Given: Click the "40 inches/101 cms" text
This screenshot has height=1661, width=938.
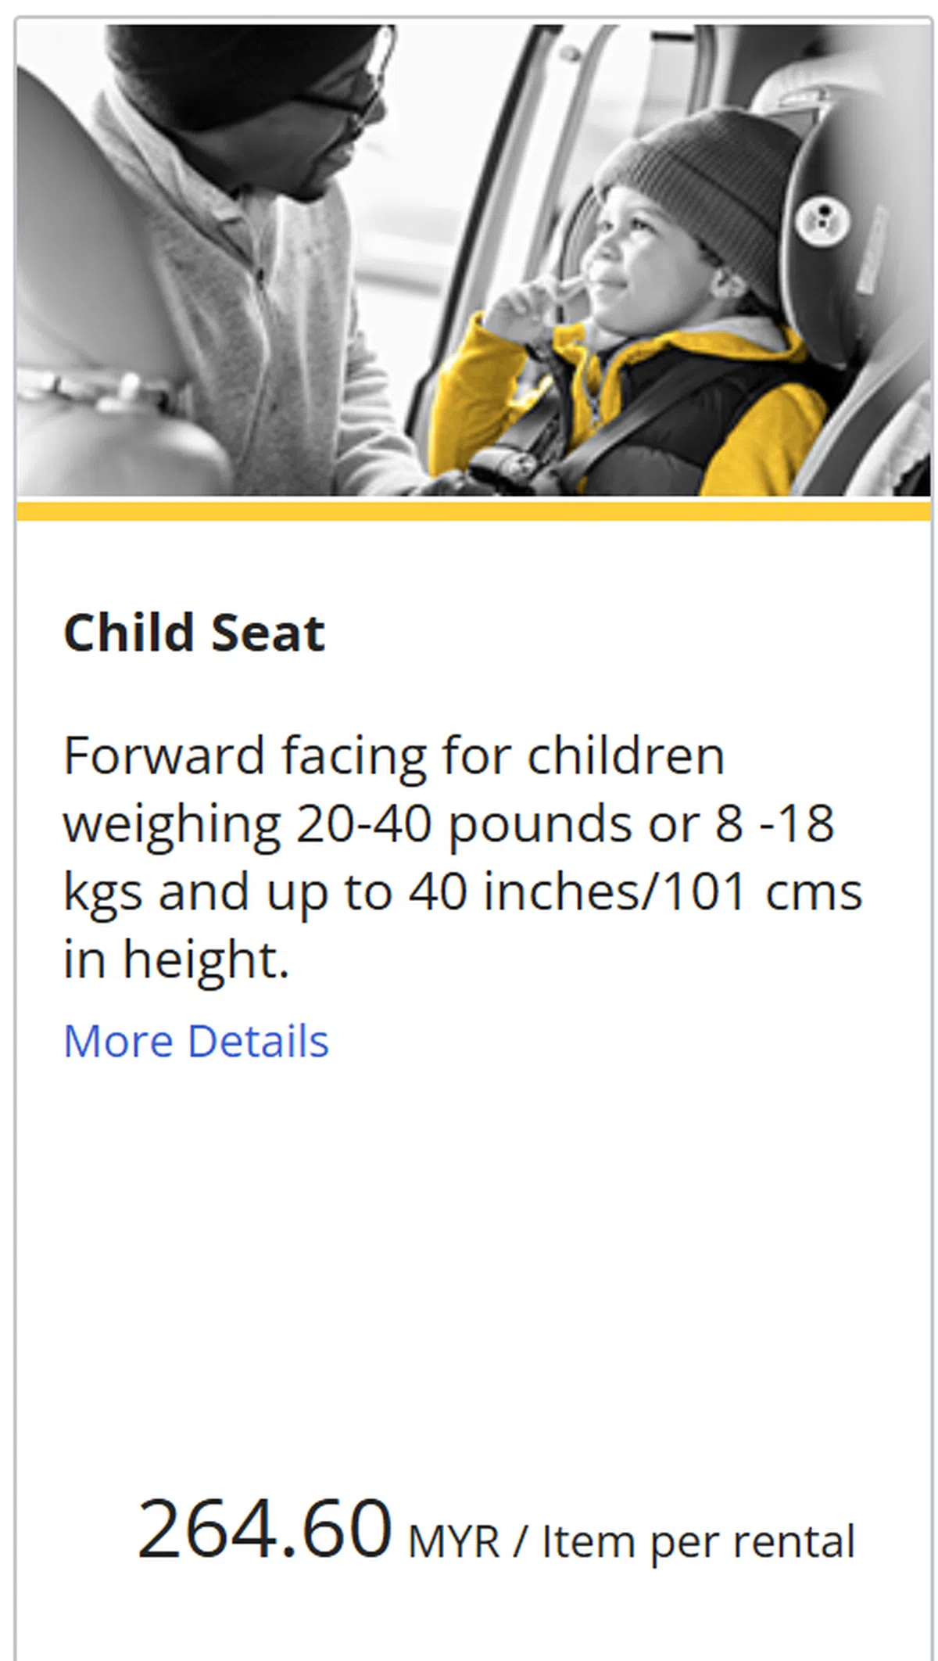Looking at the screenshot, I should [635, 892].
